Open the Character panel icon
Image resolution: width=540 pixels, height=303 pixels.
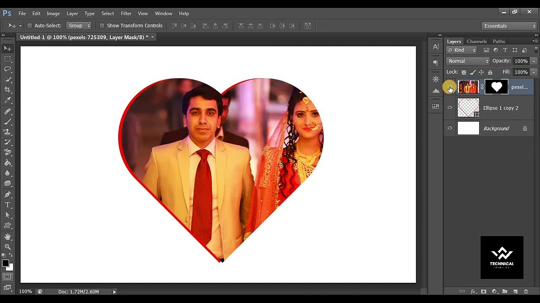436,47
